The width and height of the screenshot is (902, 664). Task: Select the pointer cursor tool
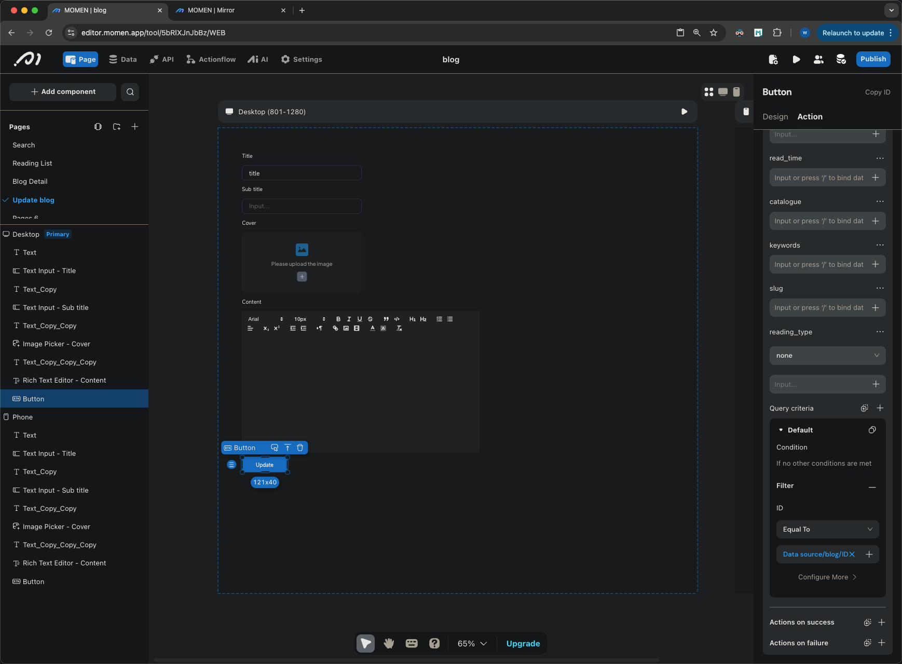[365, 643]
